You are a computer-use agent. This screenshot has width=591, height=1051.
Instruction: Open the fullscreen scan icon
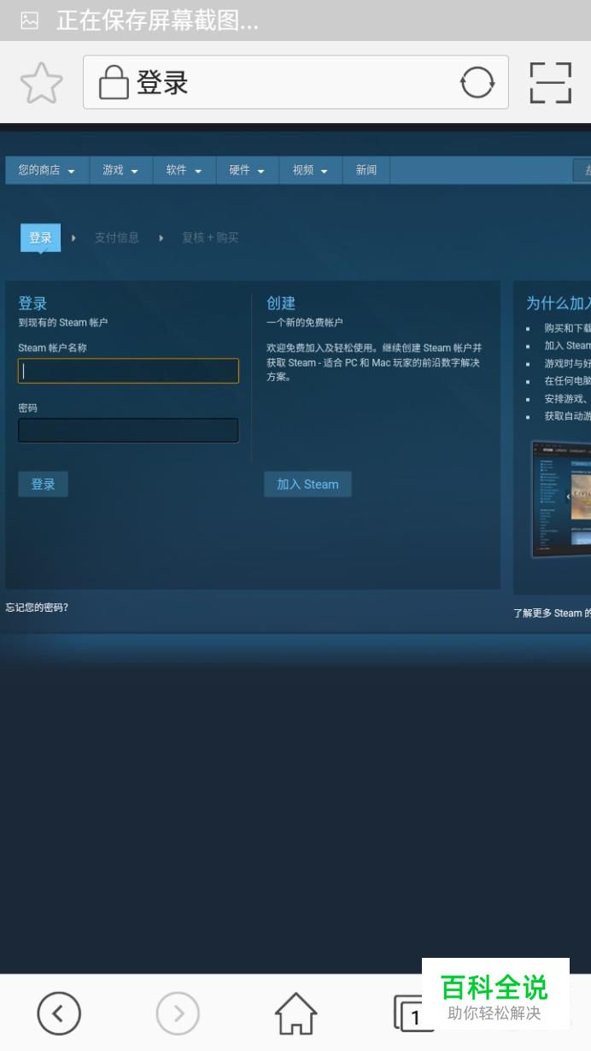pyautogui.click(x=551, y=83)
